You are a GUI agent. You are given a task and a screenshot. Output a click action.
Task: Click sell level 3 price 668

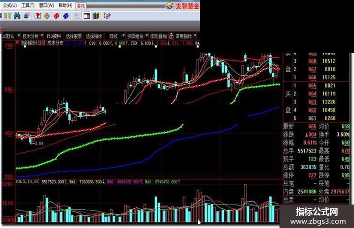tap(312, 61)
